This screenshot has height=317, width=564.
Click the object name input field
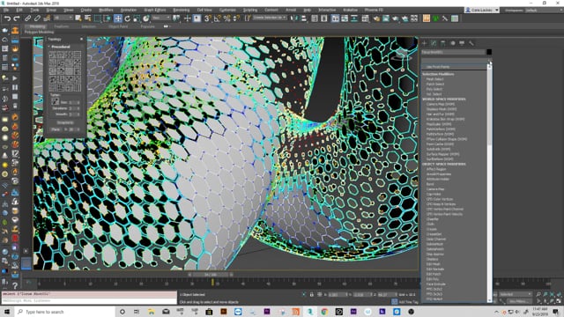tap(453, 52)
